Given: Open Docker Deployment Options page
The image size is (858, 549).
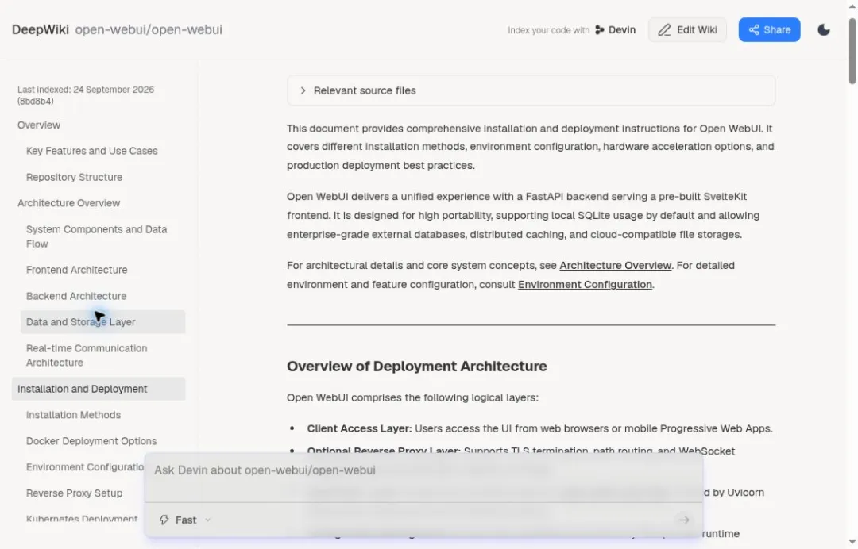Looking at the screenshot, I should (91, 441).
